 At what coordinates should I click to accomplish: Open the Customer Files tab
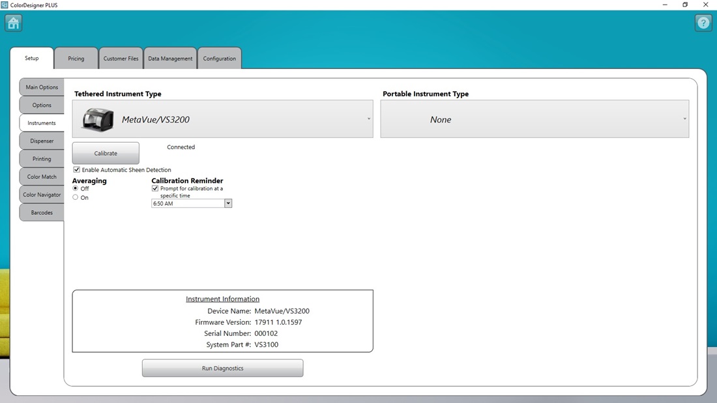(x=121, y=59)
